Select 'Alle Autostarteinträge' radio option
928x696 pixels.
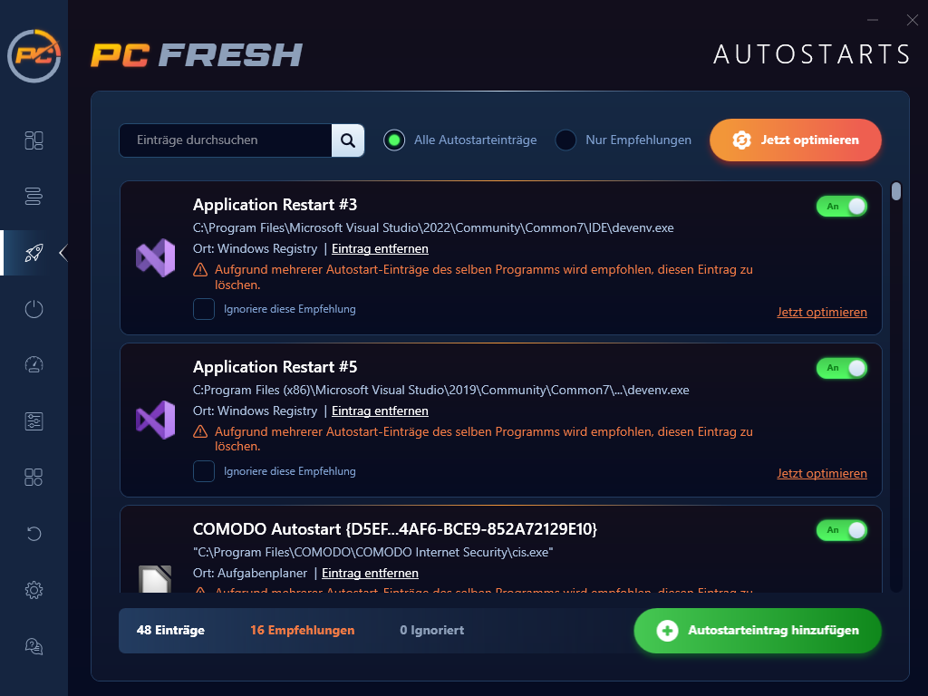[394, 140]
